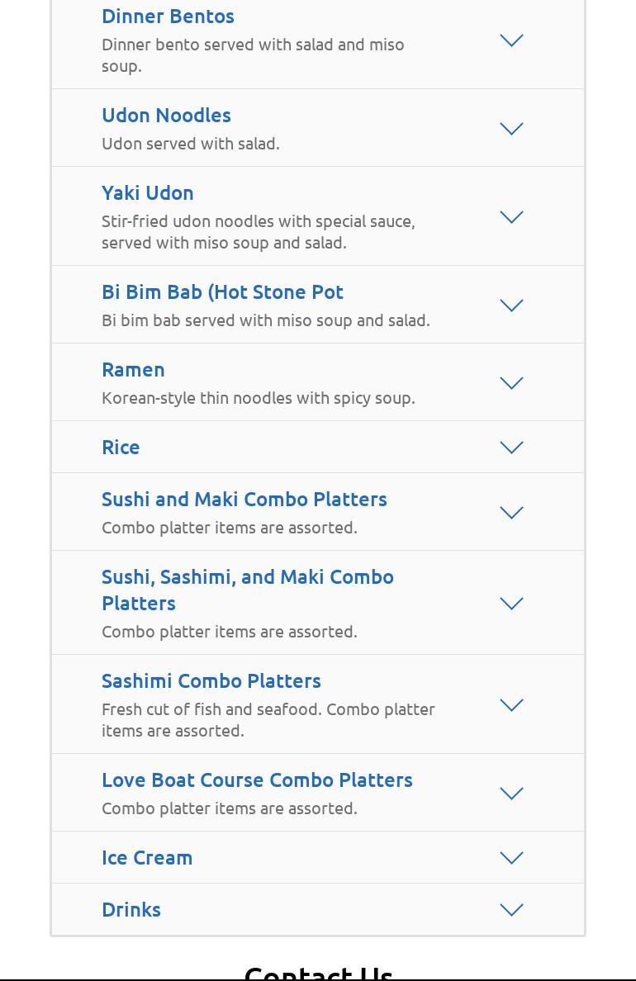The height and width of the screenshot is (981, 636).
Task: Click the chevron next to Rice
Action: [511, 448]
